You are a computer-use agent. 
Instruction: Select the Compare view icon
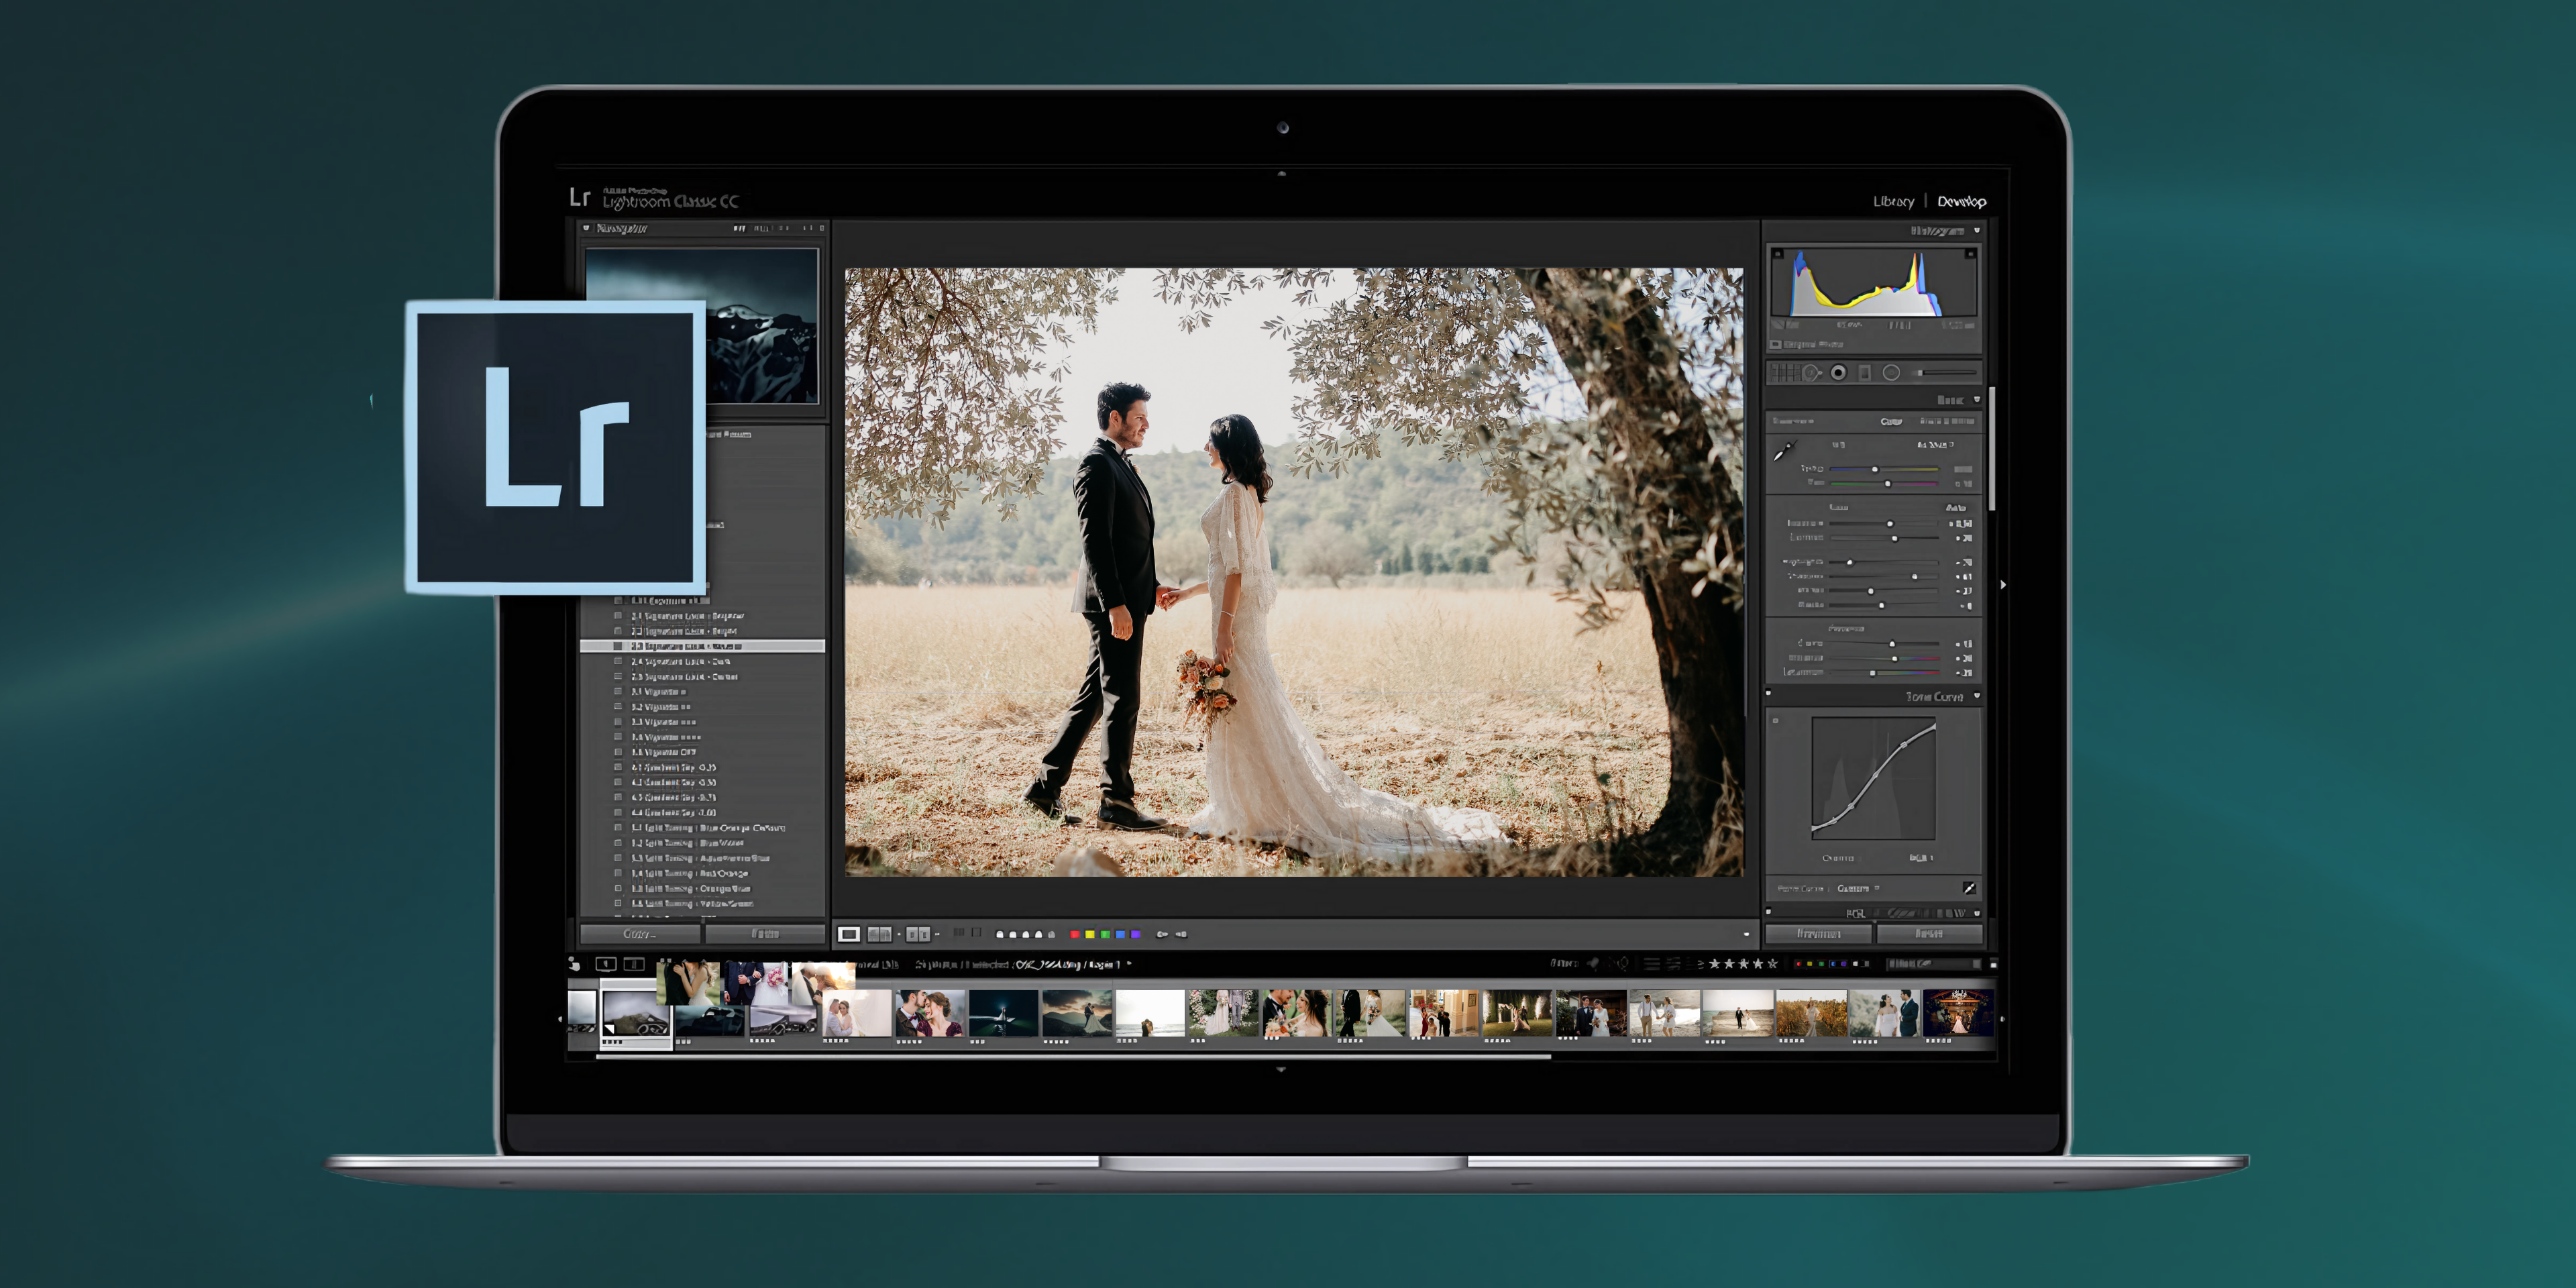[879, 933]
